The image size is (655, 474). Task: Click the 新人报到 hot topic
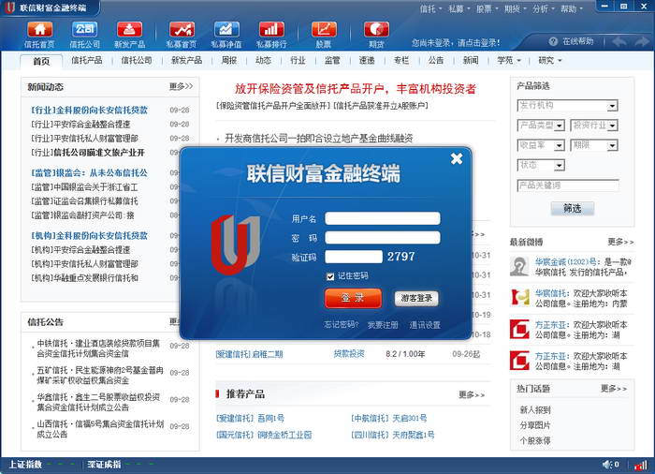click(535, 410)
